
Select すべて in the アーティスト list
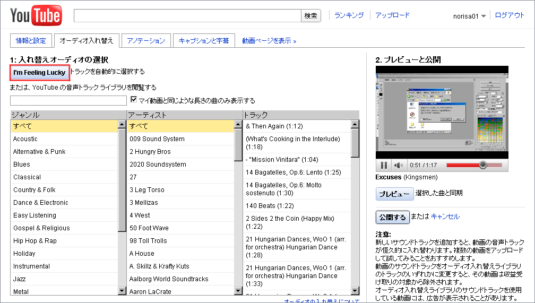(180, 126)
